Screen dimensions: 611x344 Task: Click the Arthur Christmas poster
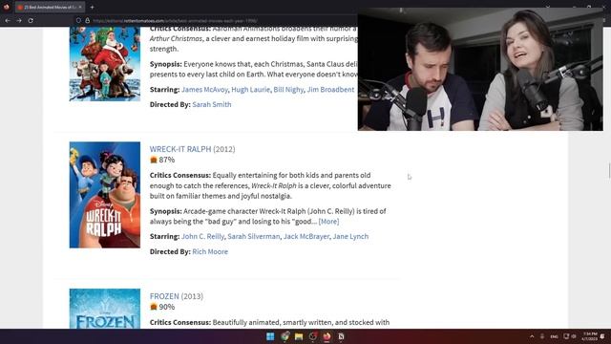(x=105, y=64)
